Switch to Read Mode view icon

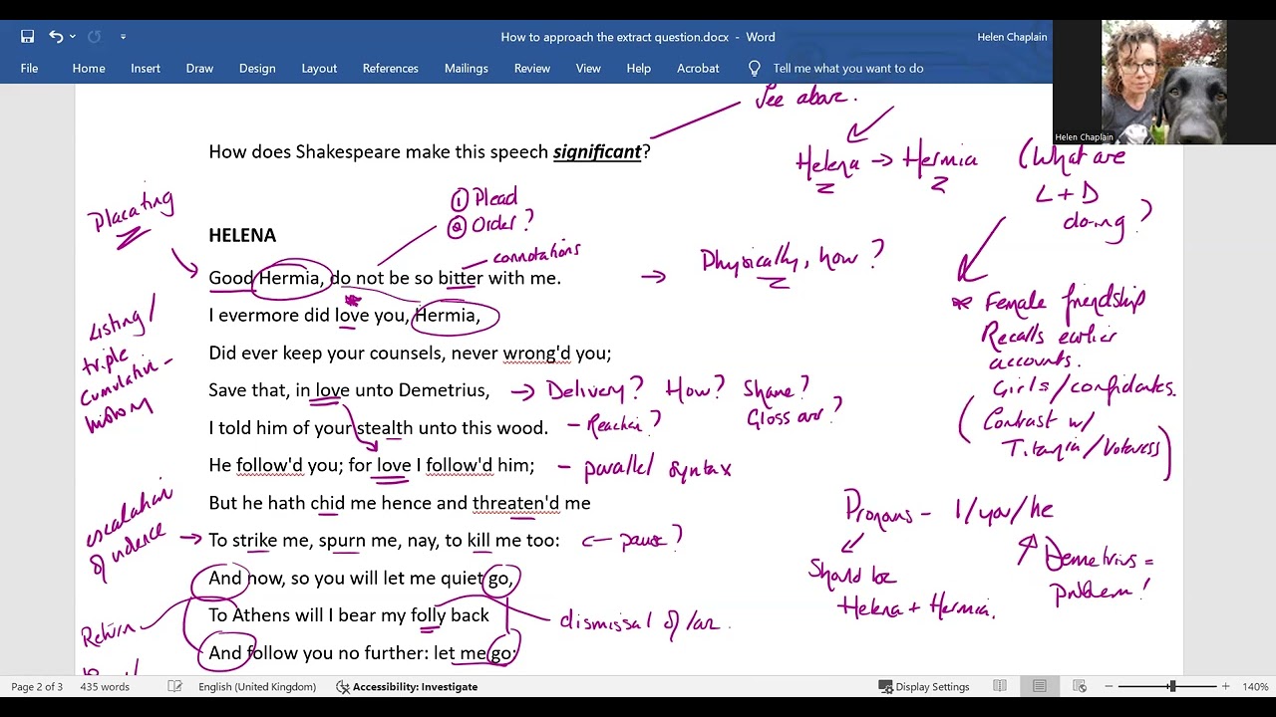point(1000,686)
